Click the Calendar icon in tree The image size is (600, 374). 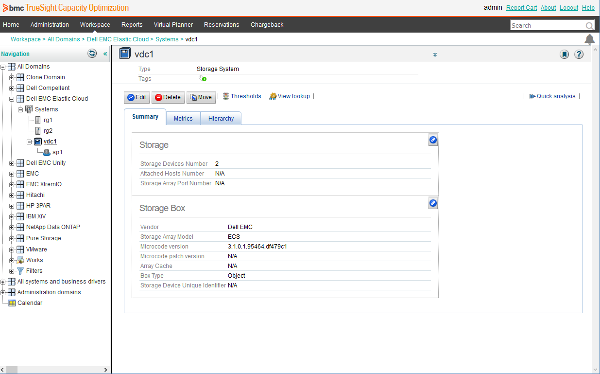coord(12,303)
